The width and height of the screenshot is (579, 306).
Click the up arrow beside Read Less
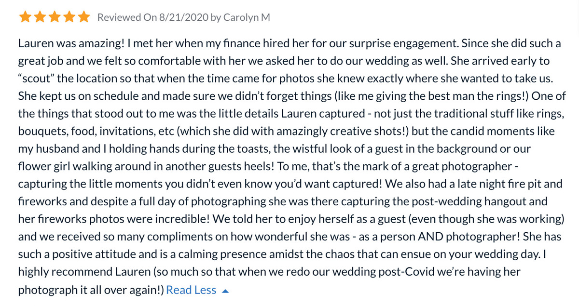pyautogui.click(x=225, y=291)
